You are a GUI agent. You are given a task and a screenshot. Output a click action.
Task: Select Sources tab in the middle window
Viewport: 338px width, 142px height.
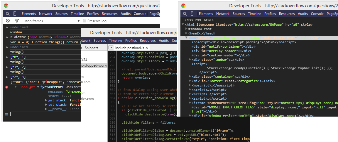(x=99, y=41)
